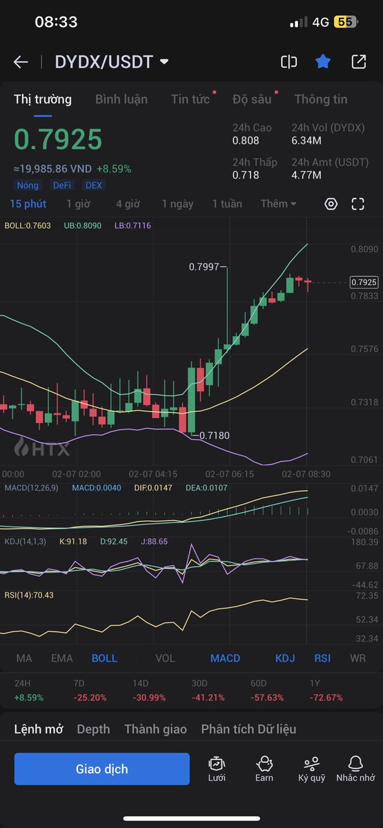
Task: Select the Thị trường tab
Action: pyautogui.click(x=43, y=99)
